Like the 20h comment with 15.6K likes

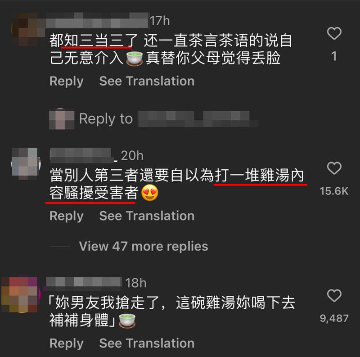tap(334, 168)
